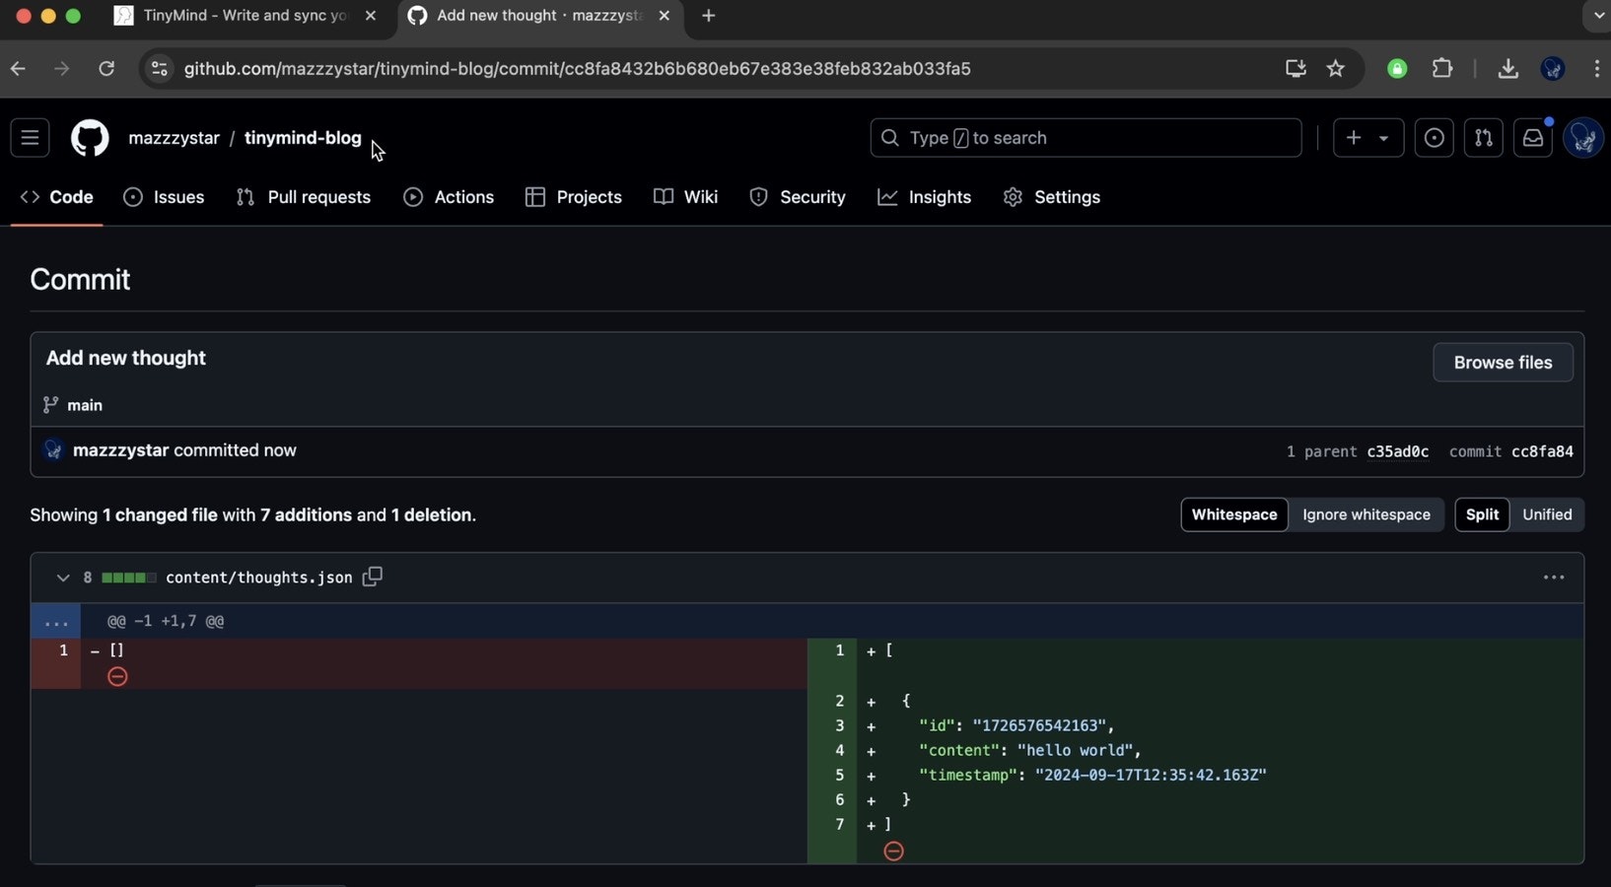Select the Code repository tab
Screen dimensions: 1611x887
pyautogui.click(x=57, y=197)
